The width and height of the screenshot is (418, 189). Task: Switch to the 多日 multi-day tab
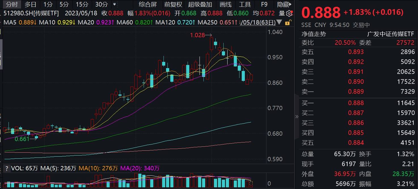(30, 4)
